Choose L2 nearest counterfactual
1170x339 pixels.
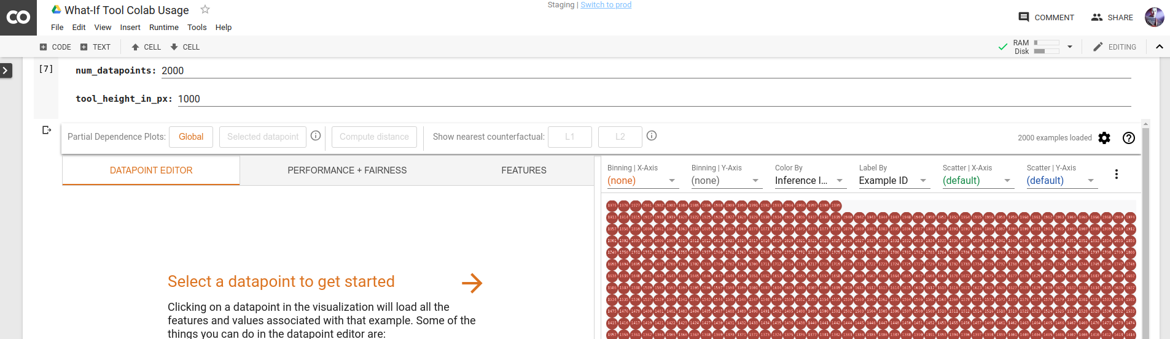[620, 137]
